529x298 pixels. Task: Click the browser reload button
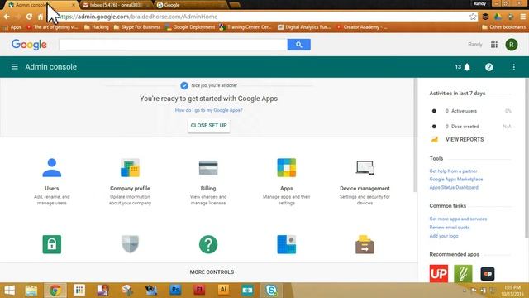tap(29, 17)
